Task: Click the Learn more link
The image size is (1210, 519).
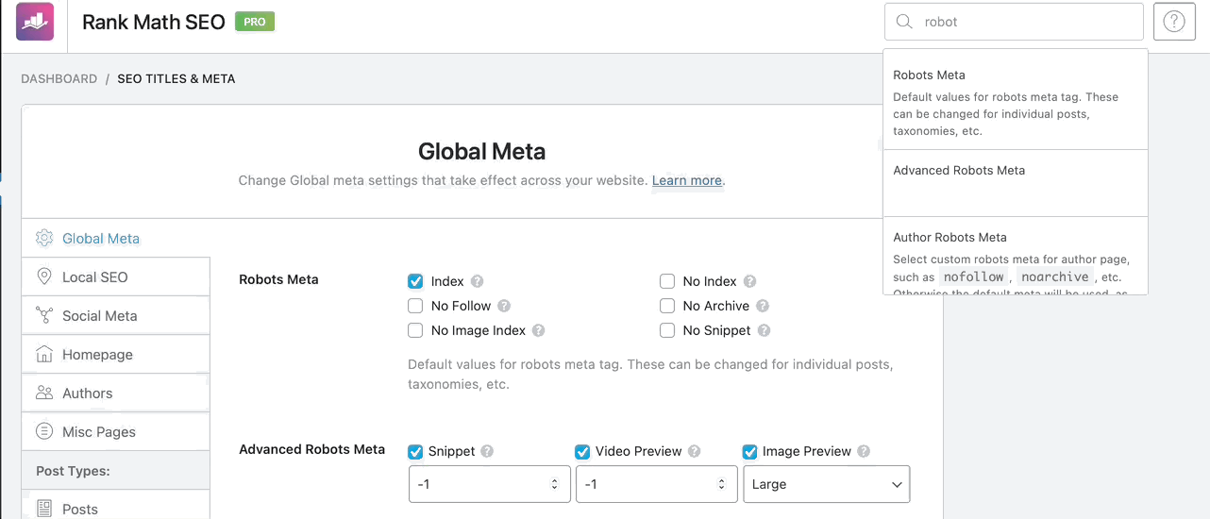Action: pyautogui.click(x=686, y=180)
